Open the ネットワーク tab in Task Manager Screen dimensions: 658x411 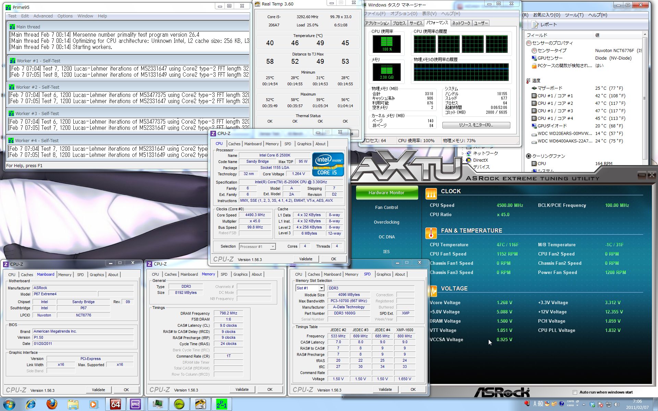(461, 23)
